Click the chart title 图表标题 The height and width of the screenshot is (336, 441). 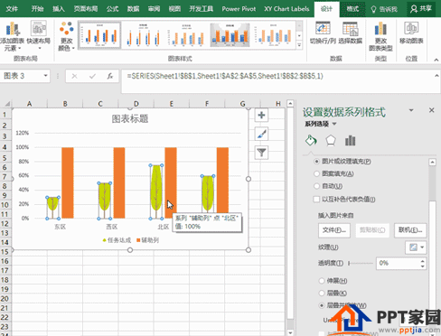(130, 119)
